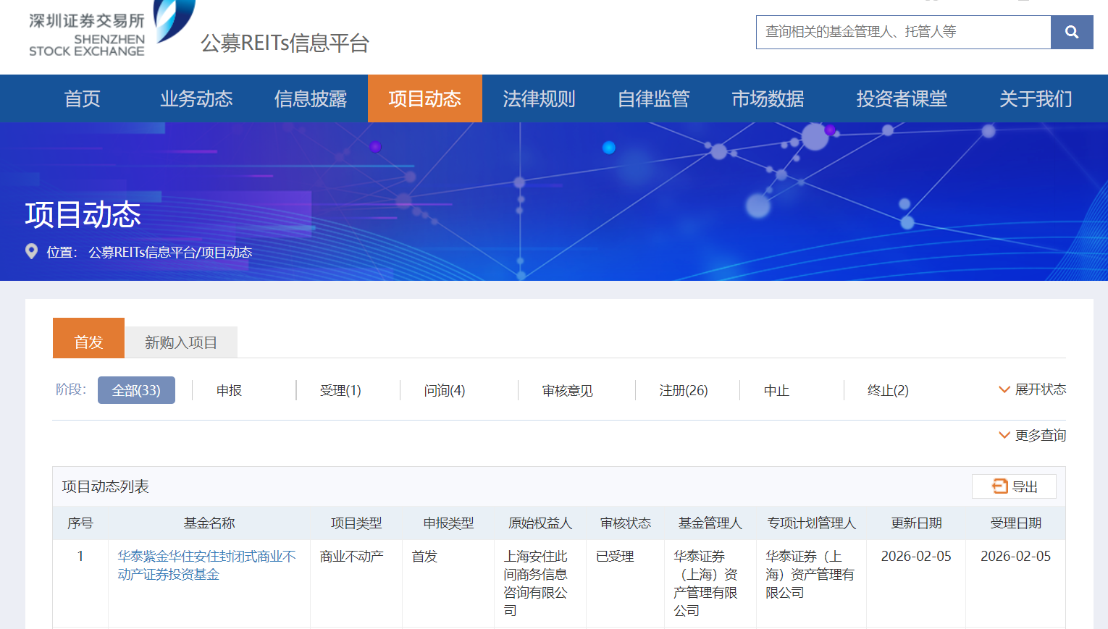Filter by 全部(33) stage

click(x=136, y=390)
